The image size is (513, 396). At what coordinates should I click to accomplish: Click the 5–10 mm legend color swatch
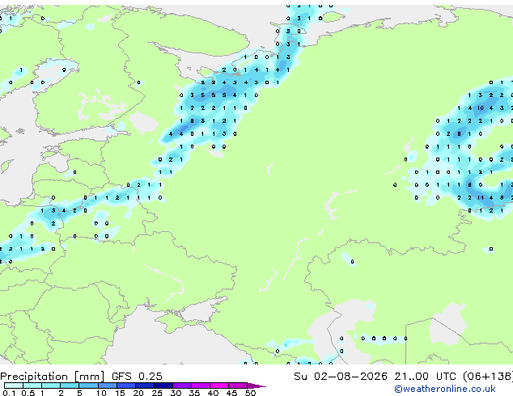click(x=88, y=385)
